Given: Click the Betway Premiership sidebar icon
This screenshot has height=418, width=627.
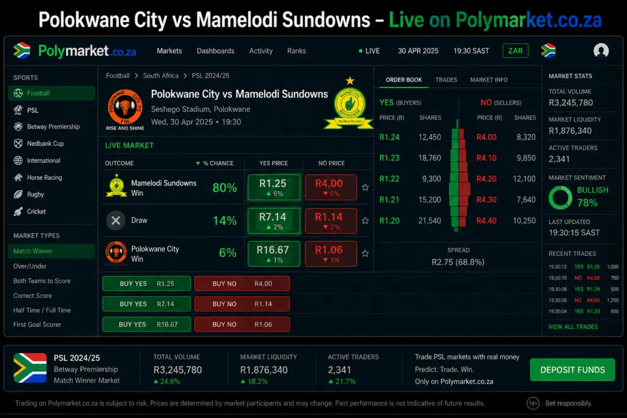Looking at the screenshot, I should (x=18, y=127).
